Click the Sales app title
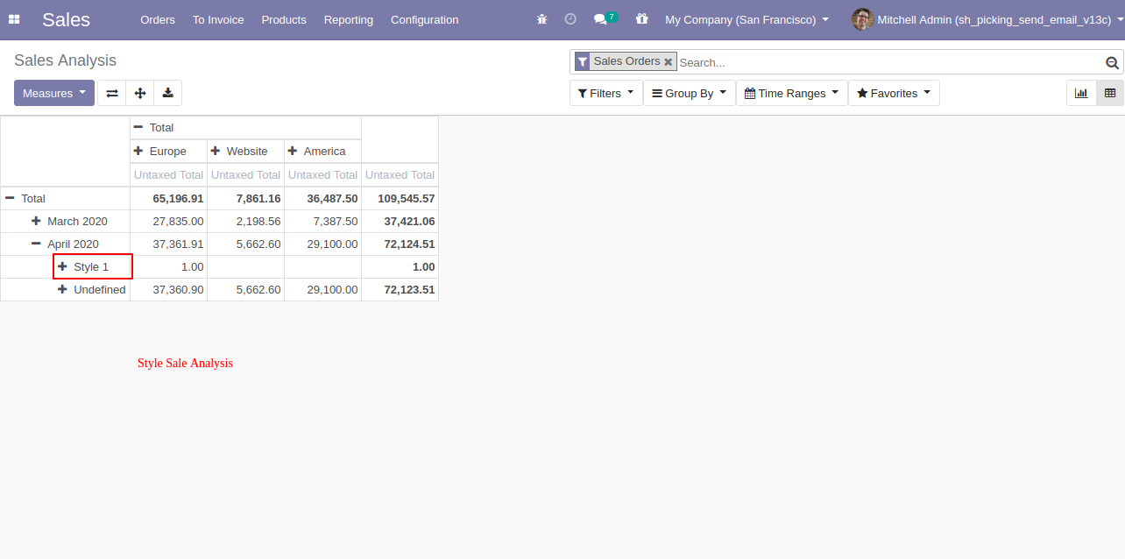This screenshot has height=559, width=1125. point(66,19)
